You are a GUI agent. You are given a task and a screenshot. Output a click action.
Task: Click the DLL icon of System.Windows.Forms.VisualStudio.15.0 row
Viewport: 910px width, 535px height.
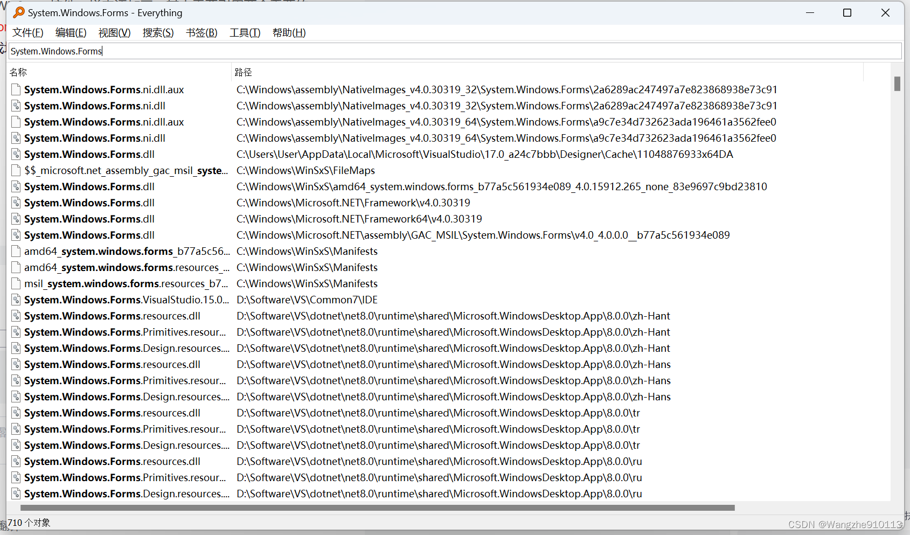(16, 300)
